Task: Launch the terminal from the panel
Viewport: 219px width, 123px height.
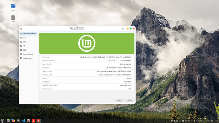Action: 18,121
